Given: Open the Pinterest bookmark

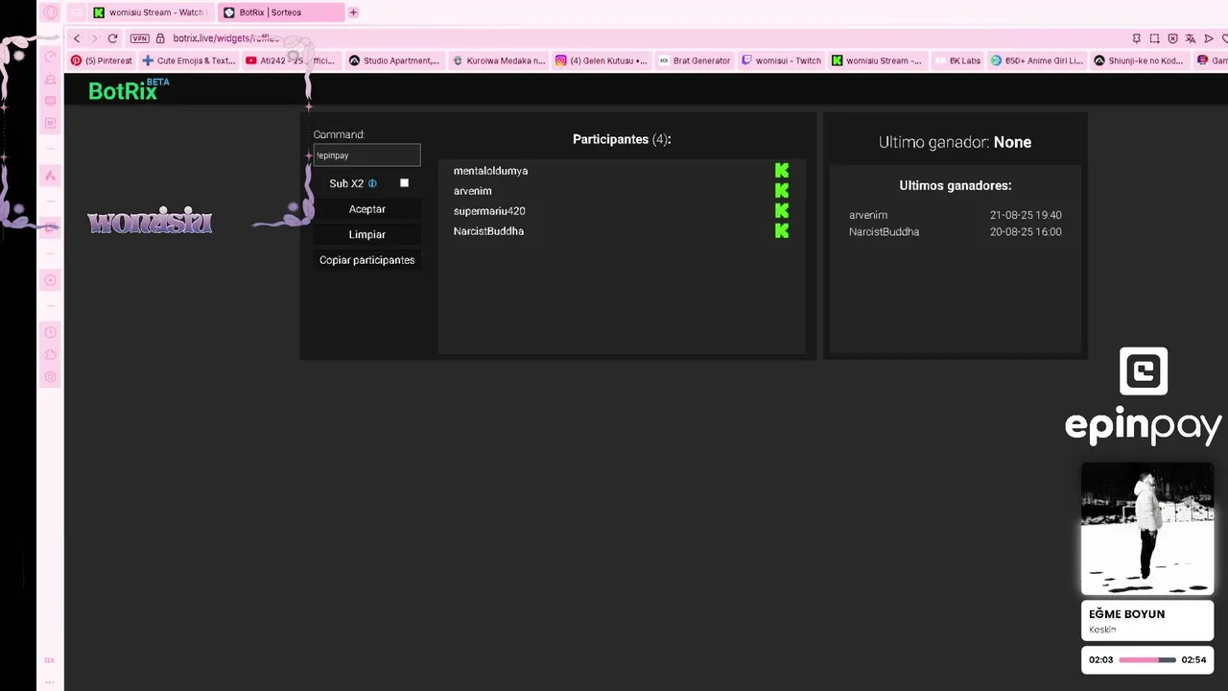Looking at the screenshot, I should (x=102, y=60).
